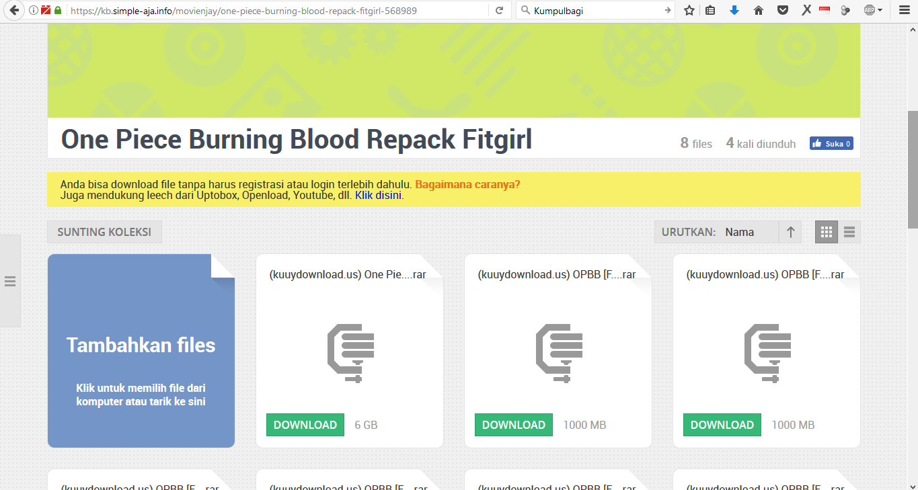This screenshot has height=490, width=918.
Task: Download the 6 GB One Piece rar file
Action: (x=305, y=425)
